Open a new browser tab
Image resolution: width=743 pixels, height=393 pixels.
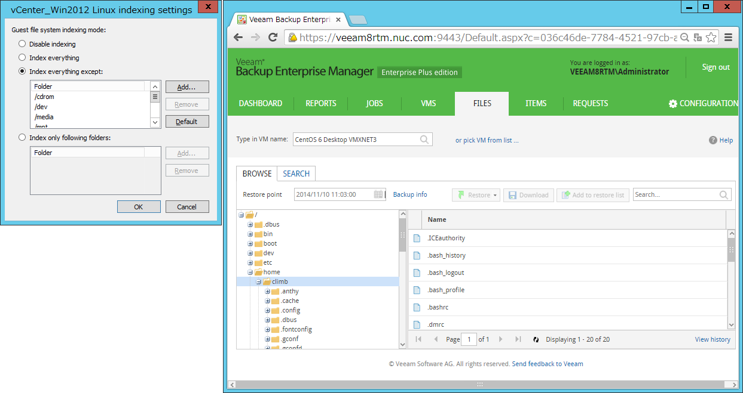357,20
